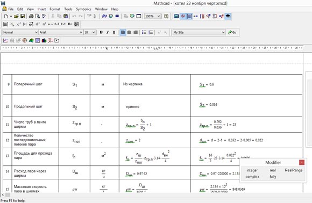Insert X-Y plot icon

coord(5,40)
